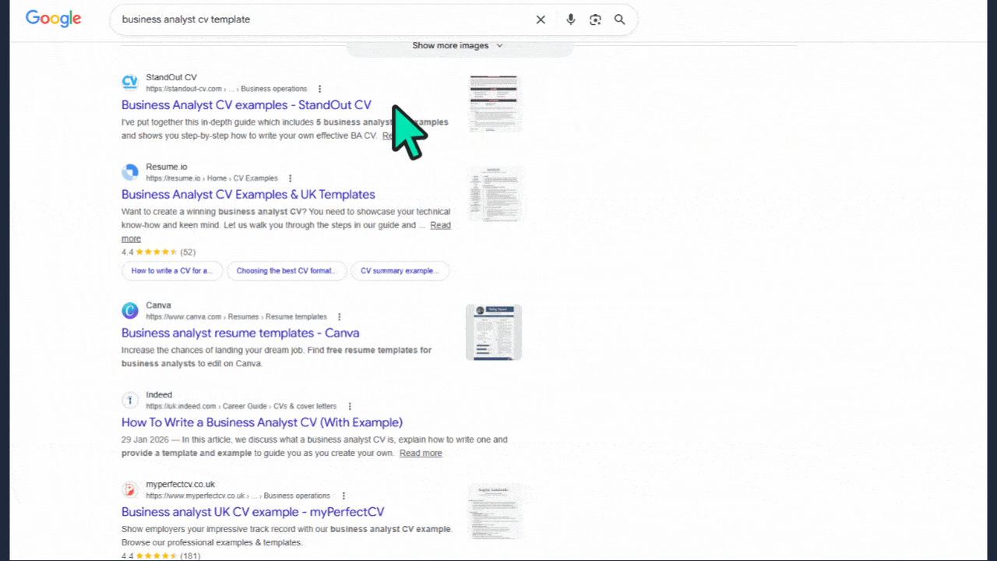The image size is (997, 561).
Task: Click Read more on Indeed snippet
Action: 421,453
